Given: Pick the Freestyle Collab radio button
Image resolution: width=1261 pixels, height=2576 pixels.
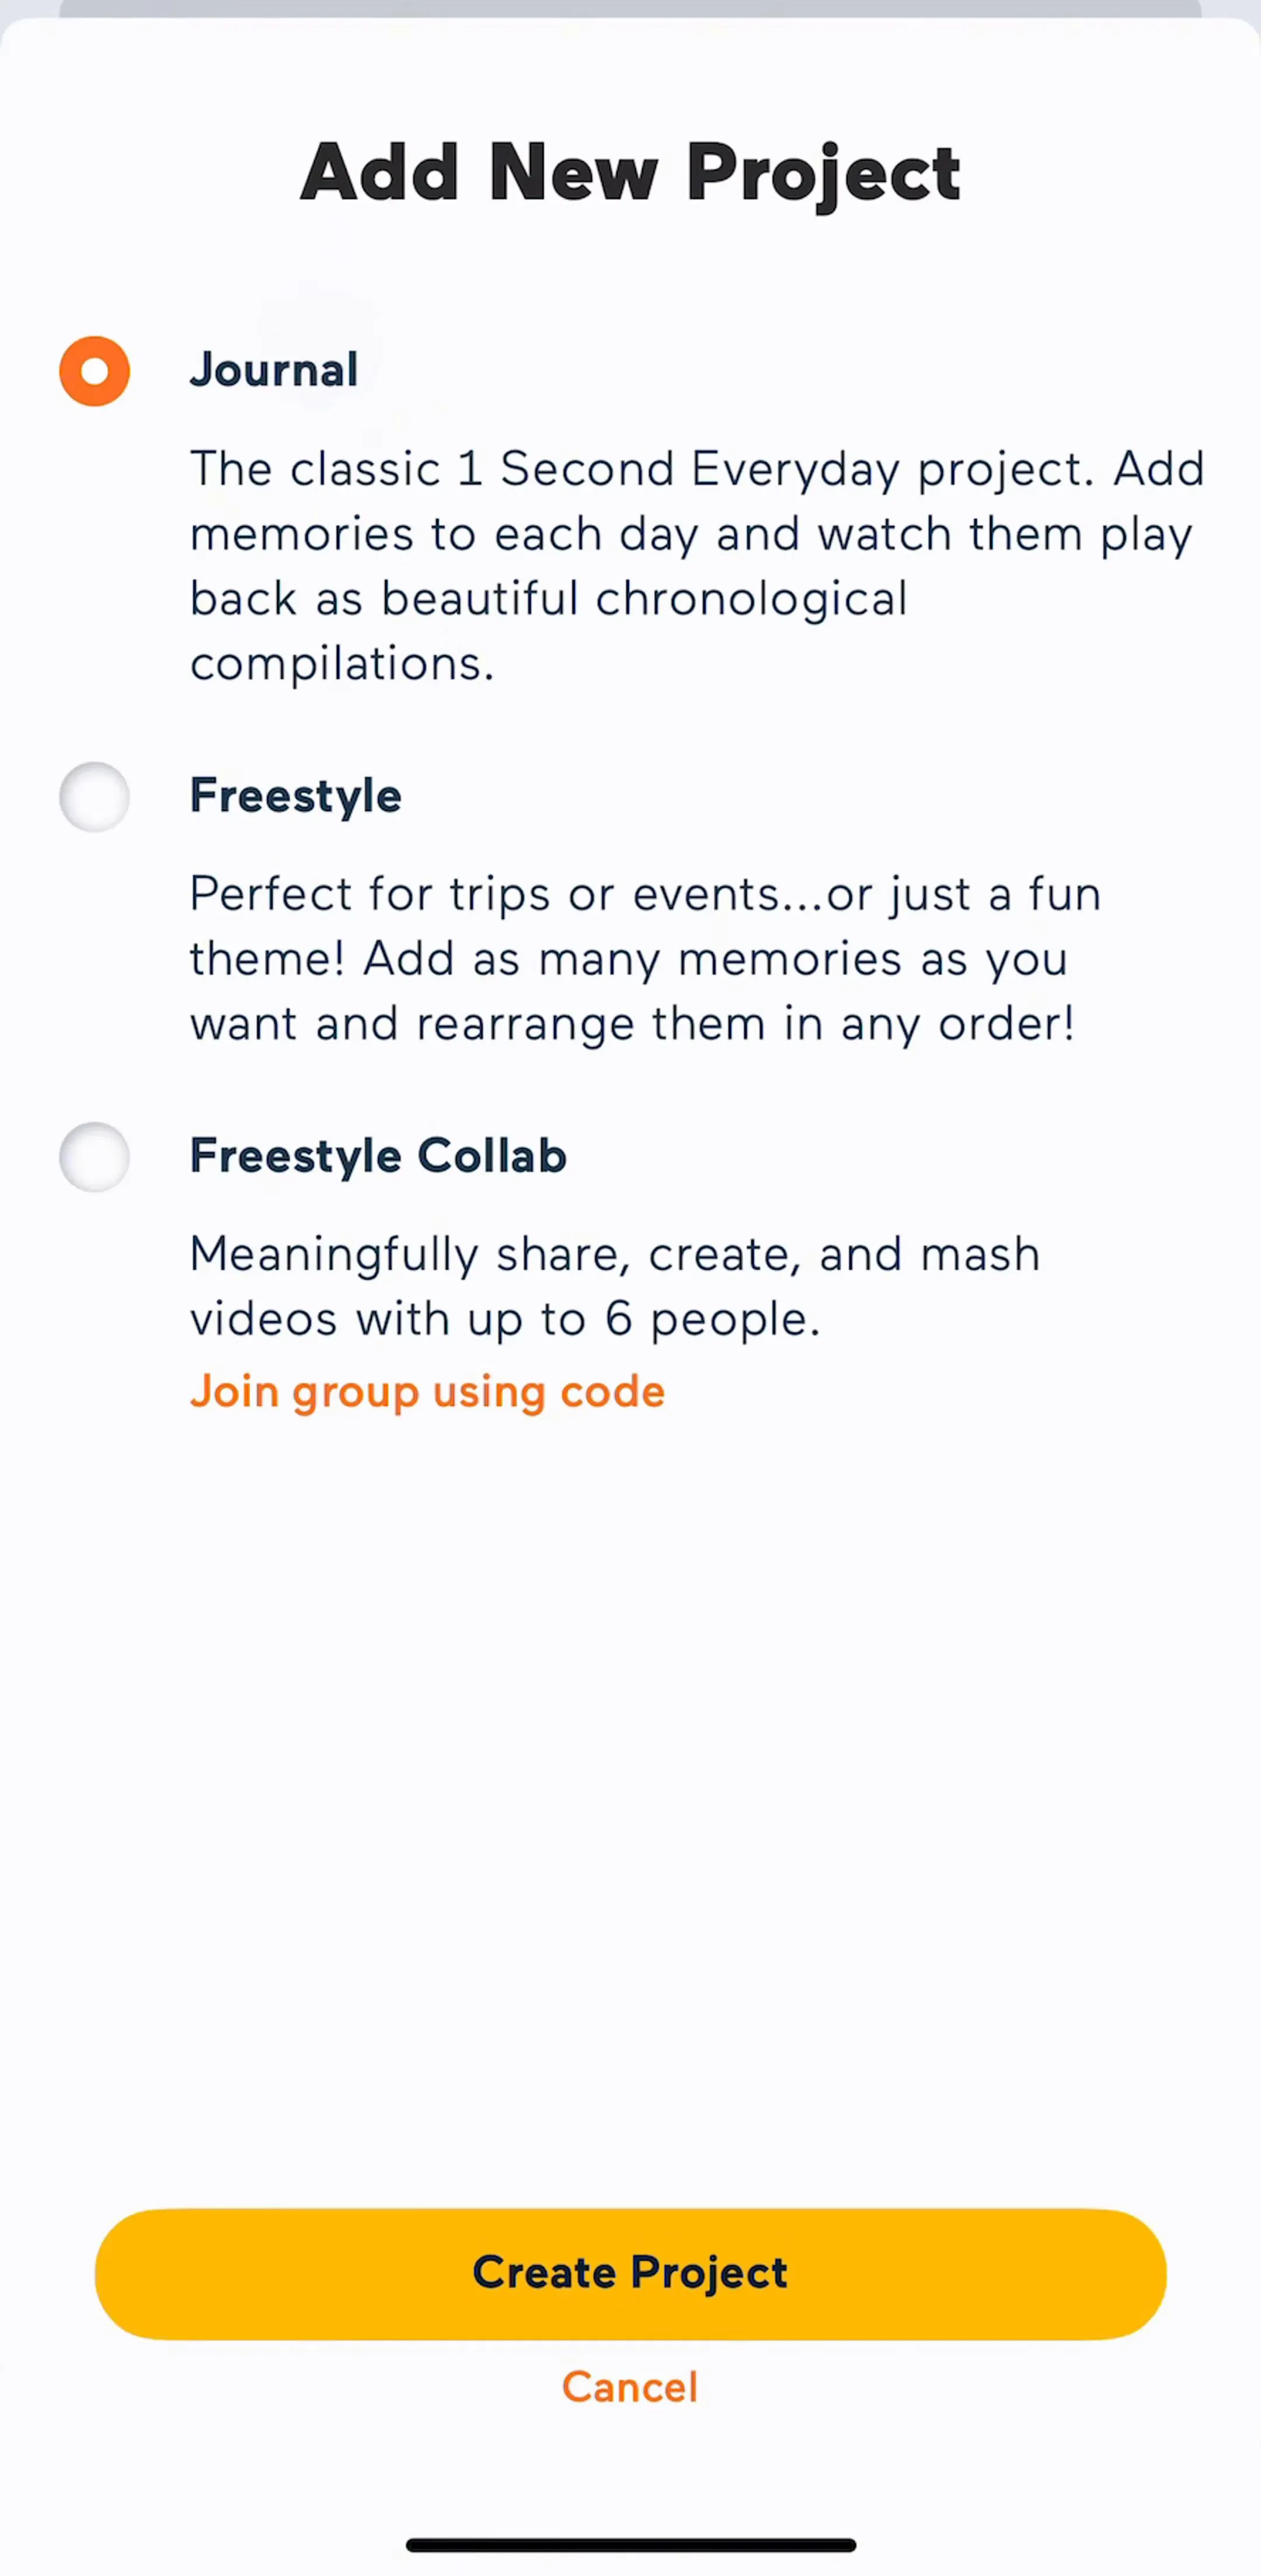Looking at the screenshot, I should pyautogui.click(x=95, y=1157).
